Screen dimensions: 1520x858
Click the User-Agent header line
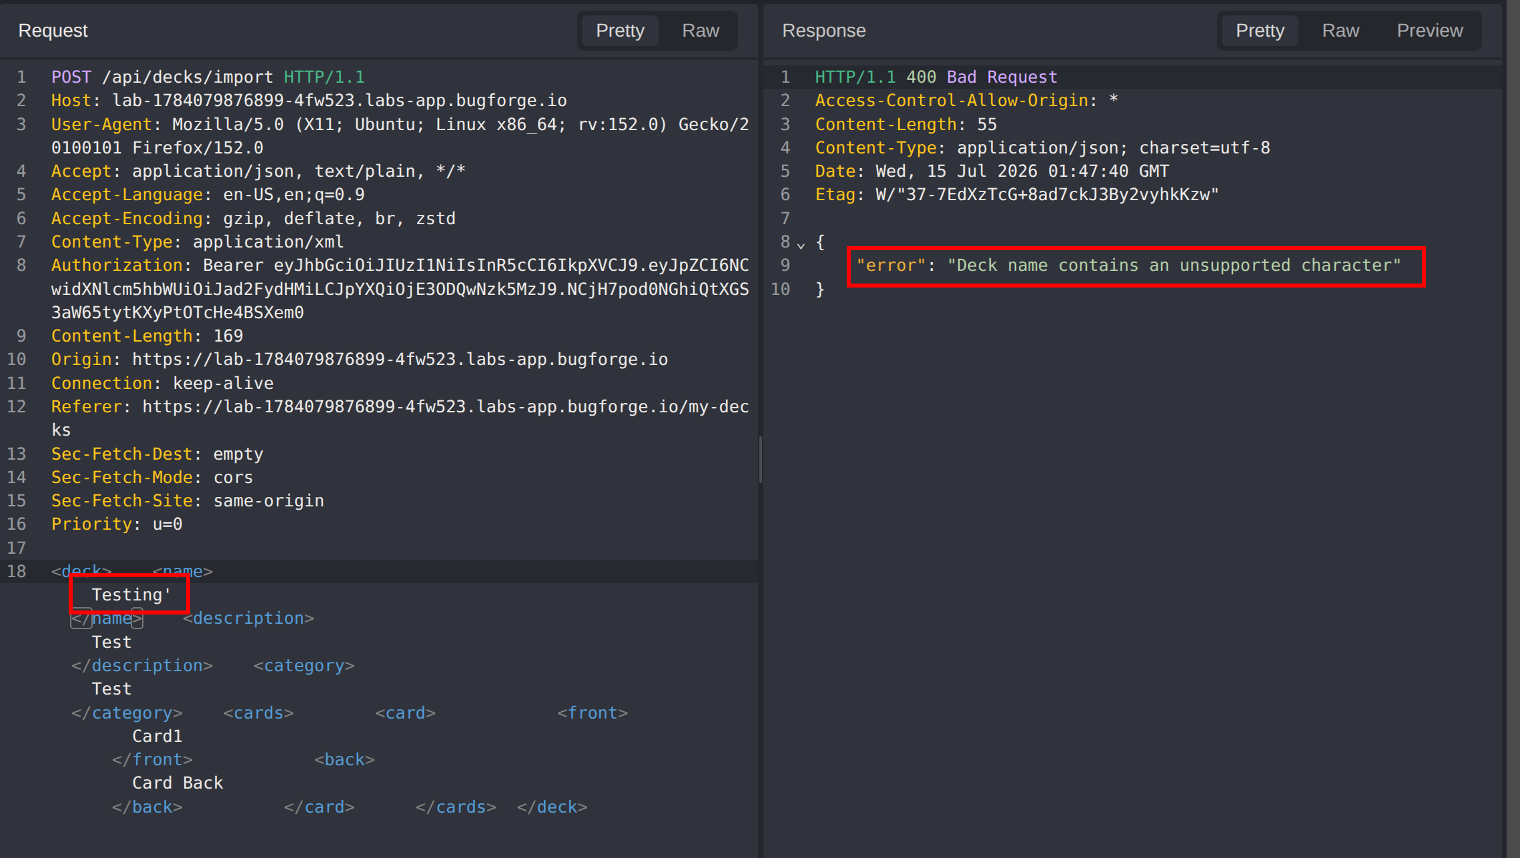[x=400, y=136]
